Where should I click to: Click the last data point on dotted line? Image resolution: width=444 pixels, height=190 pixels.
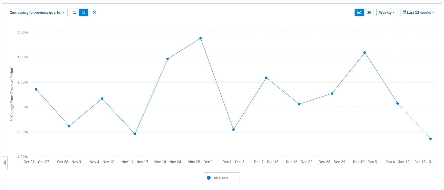[431, 139]
